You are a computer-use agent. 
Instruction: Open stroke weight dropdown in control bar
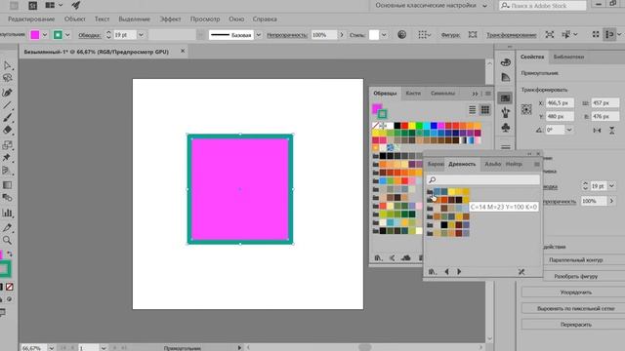pos(141,35)
